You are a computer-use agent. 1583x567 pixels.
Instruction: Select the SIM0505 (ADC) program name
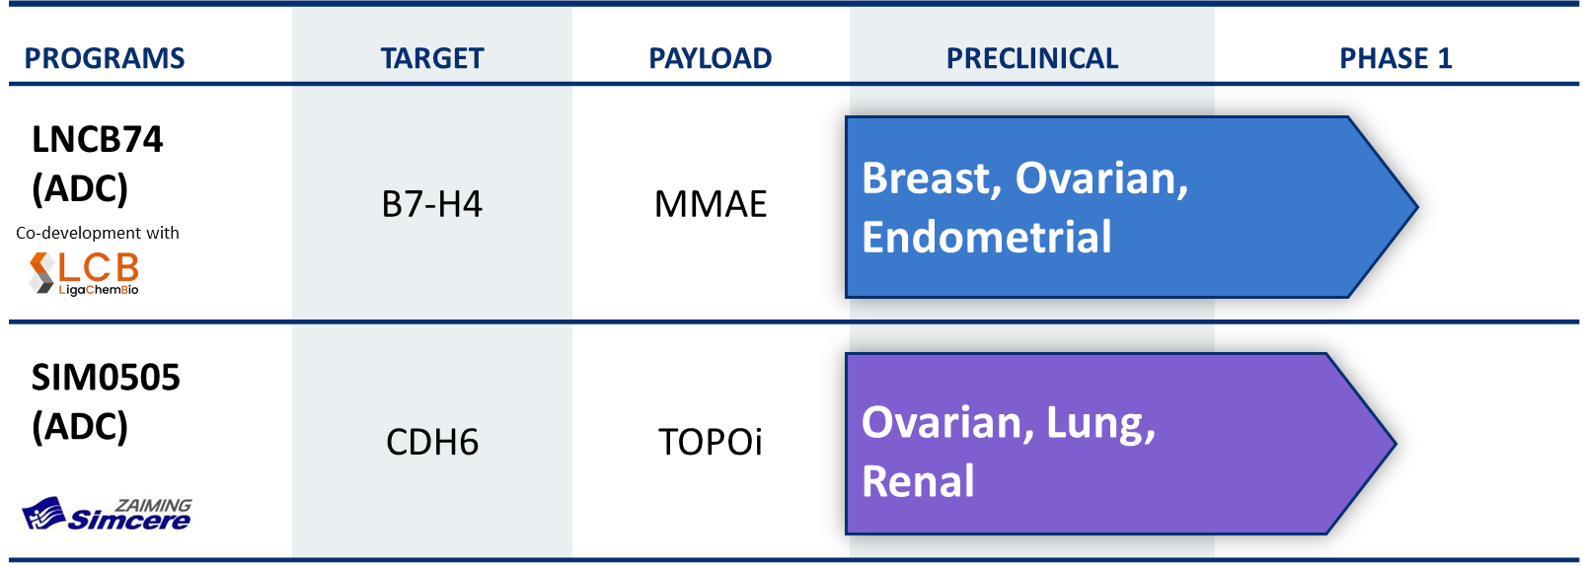click(x=106, y=401)
